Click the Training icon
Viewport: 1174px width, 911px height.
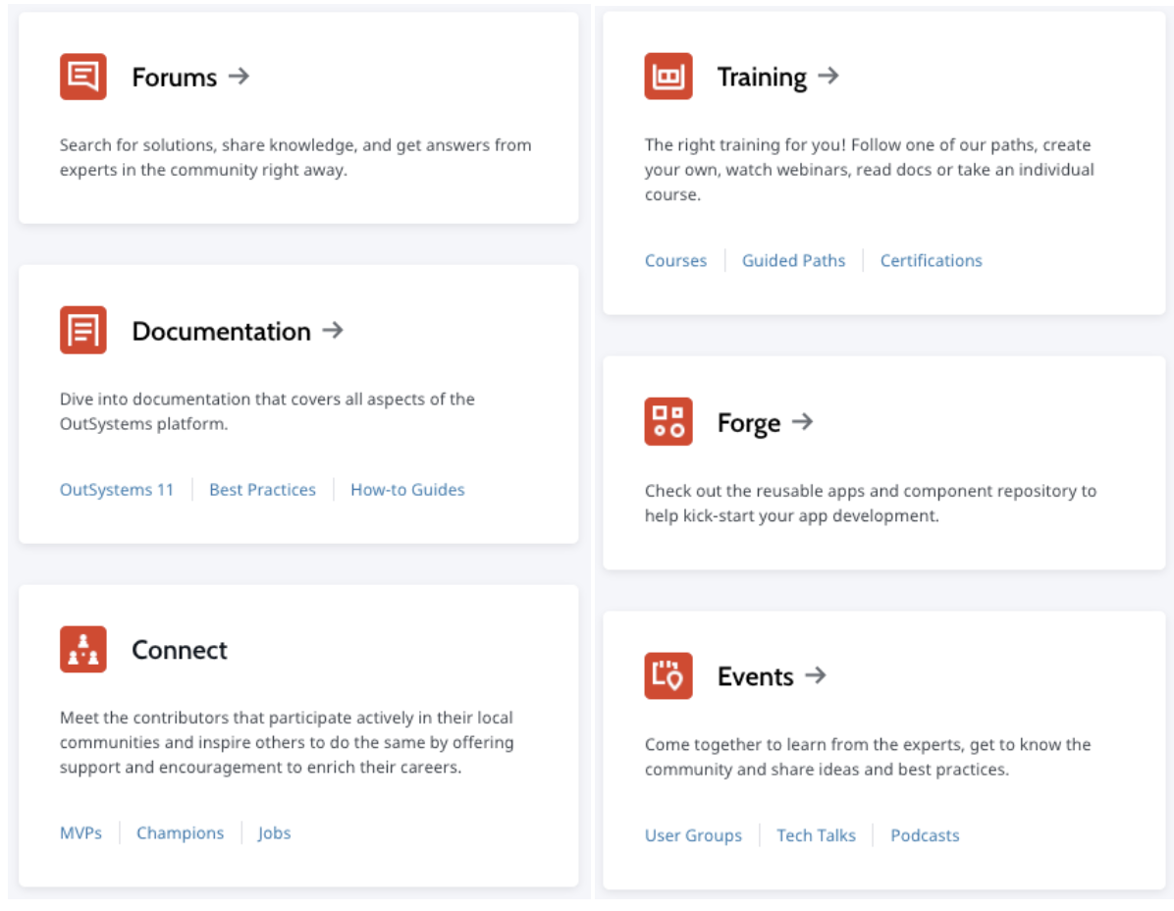click(668, 77)
